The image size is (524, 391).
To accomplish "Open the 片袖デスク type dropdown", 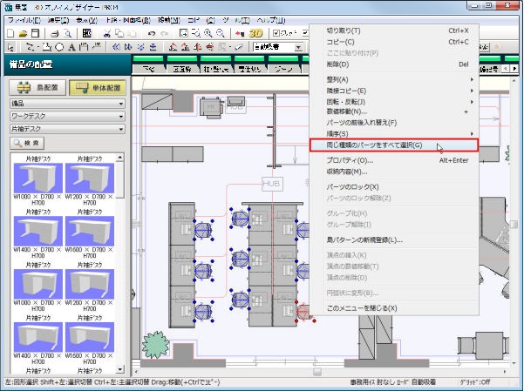I will 66,129.
